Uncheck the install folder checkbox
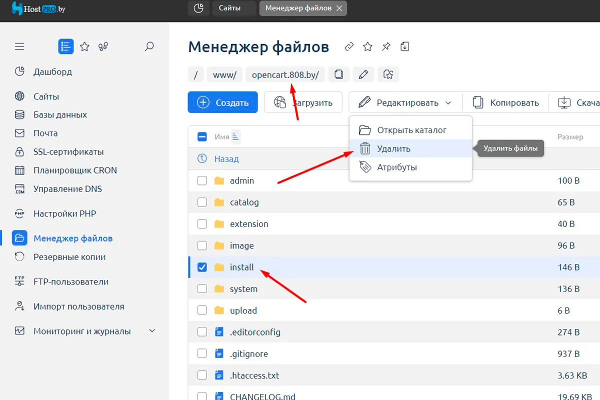600x400 pixels. click(202, 267)
